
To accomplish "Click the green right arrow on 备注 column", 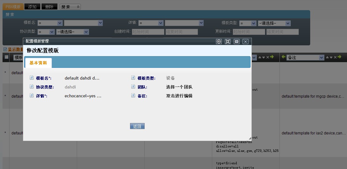I will pos(339,57).
